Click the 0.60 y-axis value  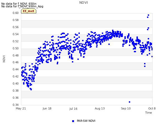(x=15, y=13)
